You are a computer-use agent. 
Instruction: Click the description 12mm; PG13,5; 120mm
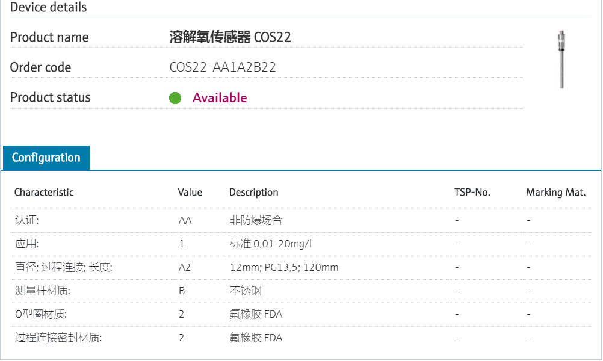point(284,267)
